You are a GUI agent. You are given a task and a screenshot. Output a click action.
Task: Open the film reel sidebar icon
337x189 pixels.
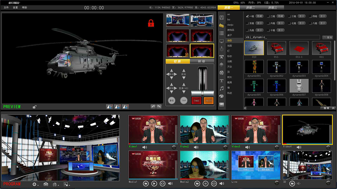[x=222, y=73]
